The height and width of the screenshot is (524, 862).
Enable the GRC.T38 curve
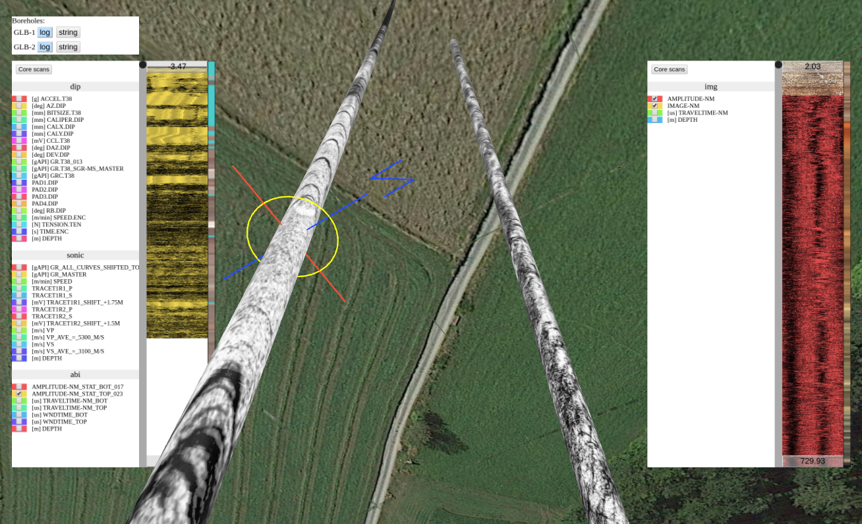(20, 176)
